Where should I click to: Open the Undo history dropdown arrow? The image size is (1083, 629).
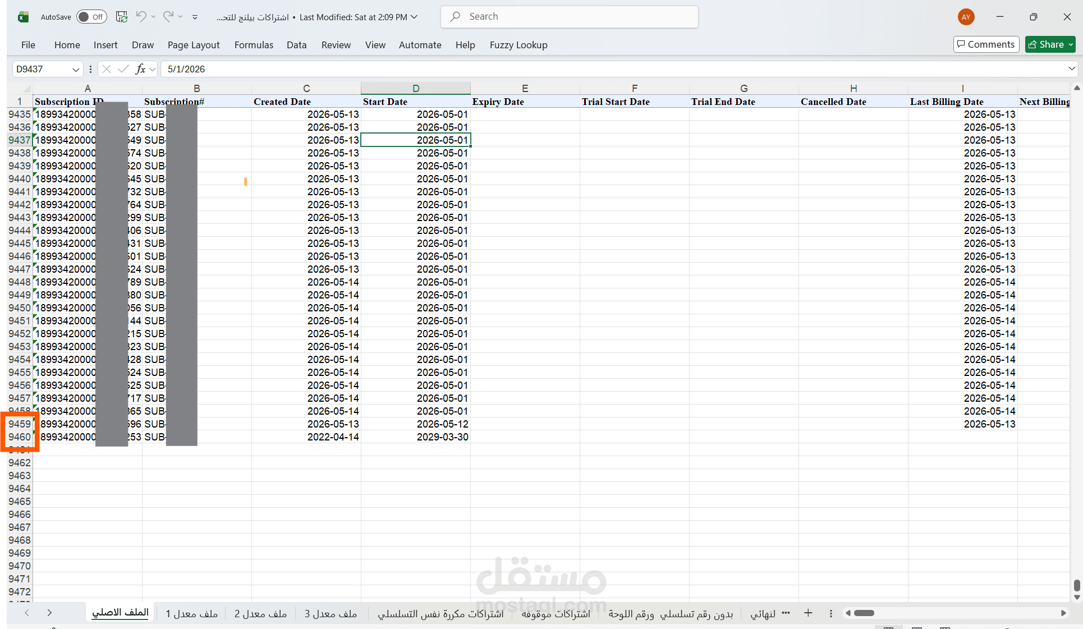[153, 17]
